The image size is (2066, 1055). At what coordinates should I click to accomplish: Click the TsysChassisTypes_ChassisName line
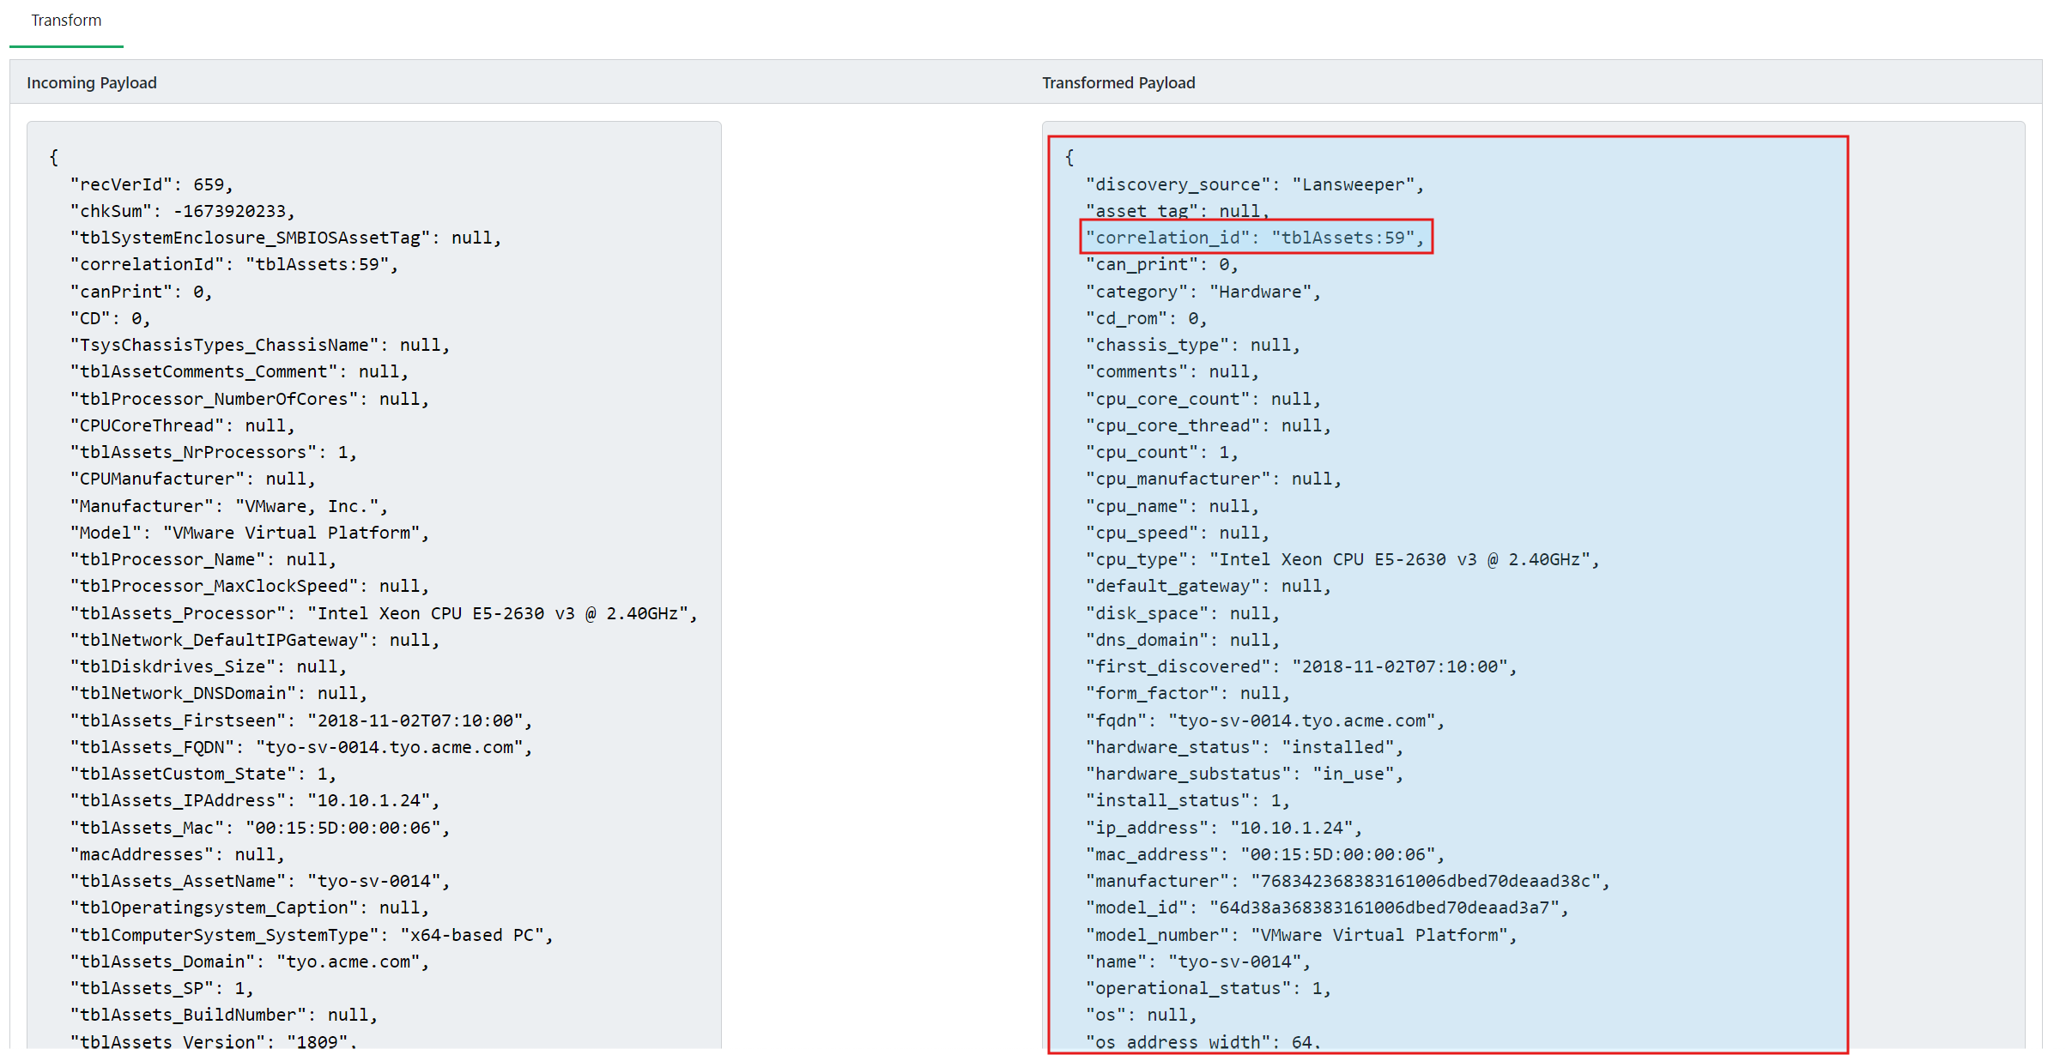click(260, 345)
